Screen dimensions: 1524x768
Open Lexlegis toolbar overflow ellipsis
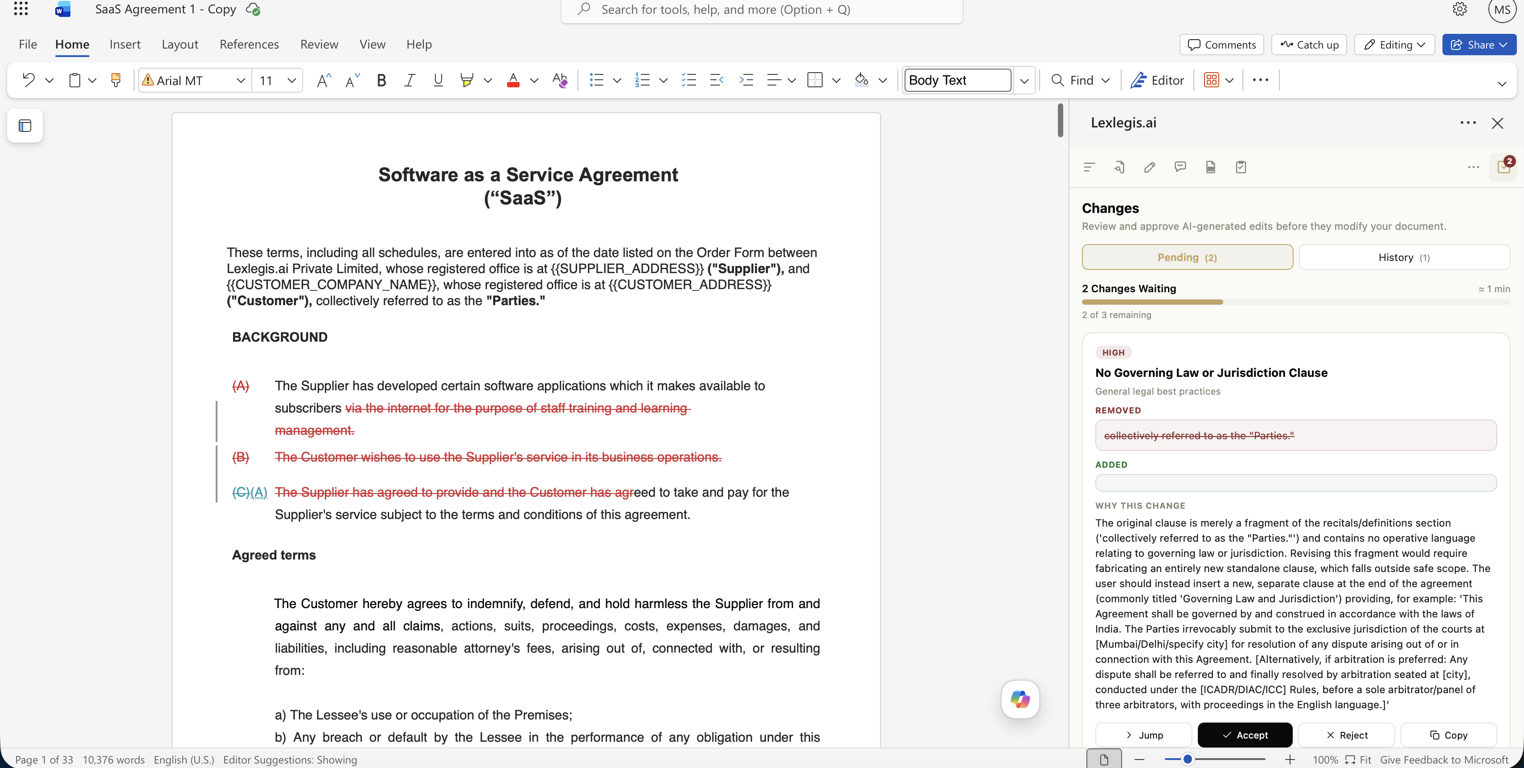[1473, 167]
